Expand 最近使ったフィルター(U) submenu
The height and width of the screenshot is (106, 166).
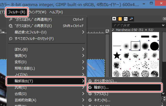click(x=46, y=32)
